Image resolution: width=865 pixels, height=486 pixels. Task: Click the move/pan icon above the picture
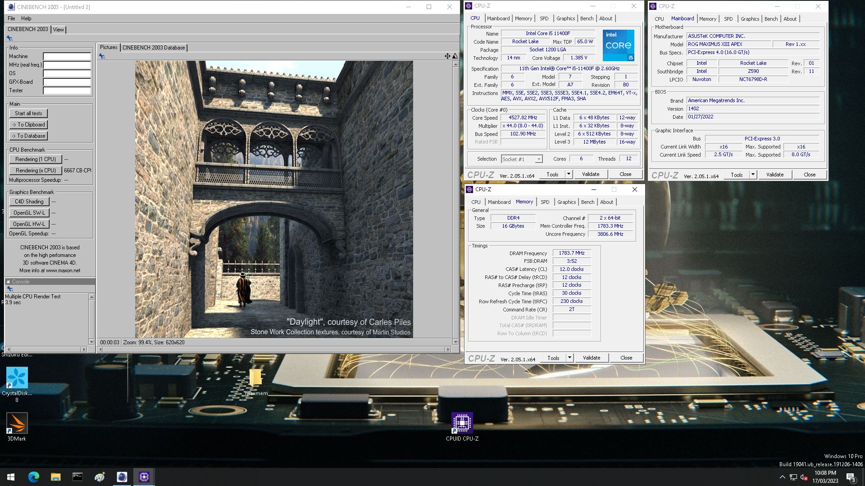tap(447, 56)
